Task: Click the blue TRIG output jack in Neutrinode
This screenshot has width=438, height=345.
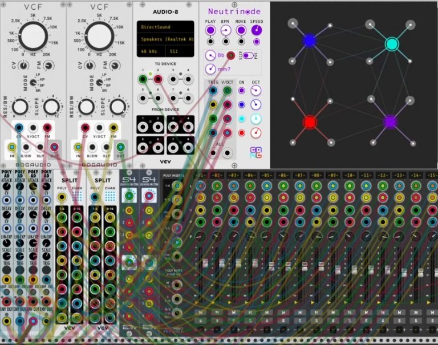Action: [213, 91]
